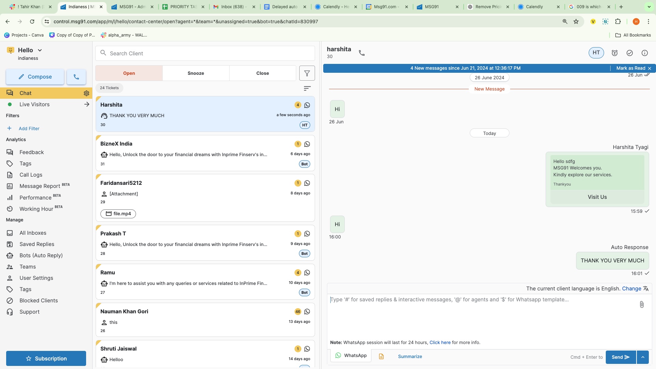Viewport: 656px width, 369px height.
Task: Click the plus icon for Add Filter
Action: tap(9, 128)
